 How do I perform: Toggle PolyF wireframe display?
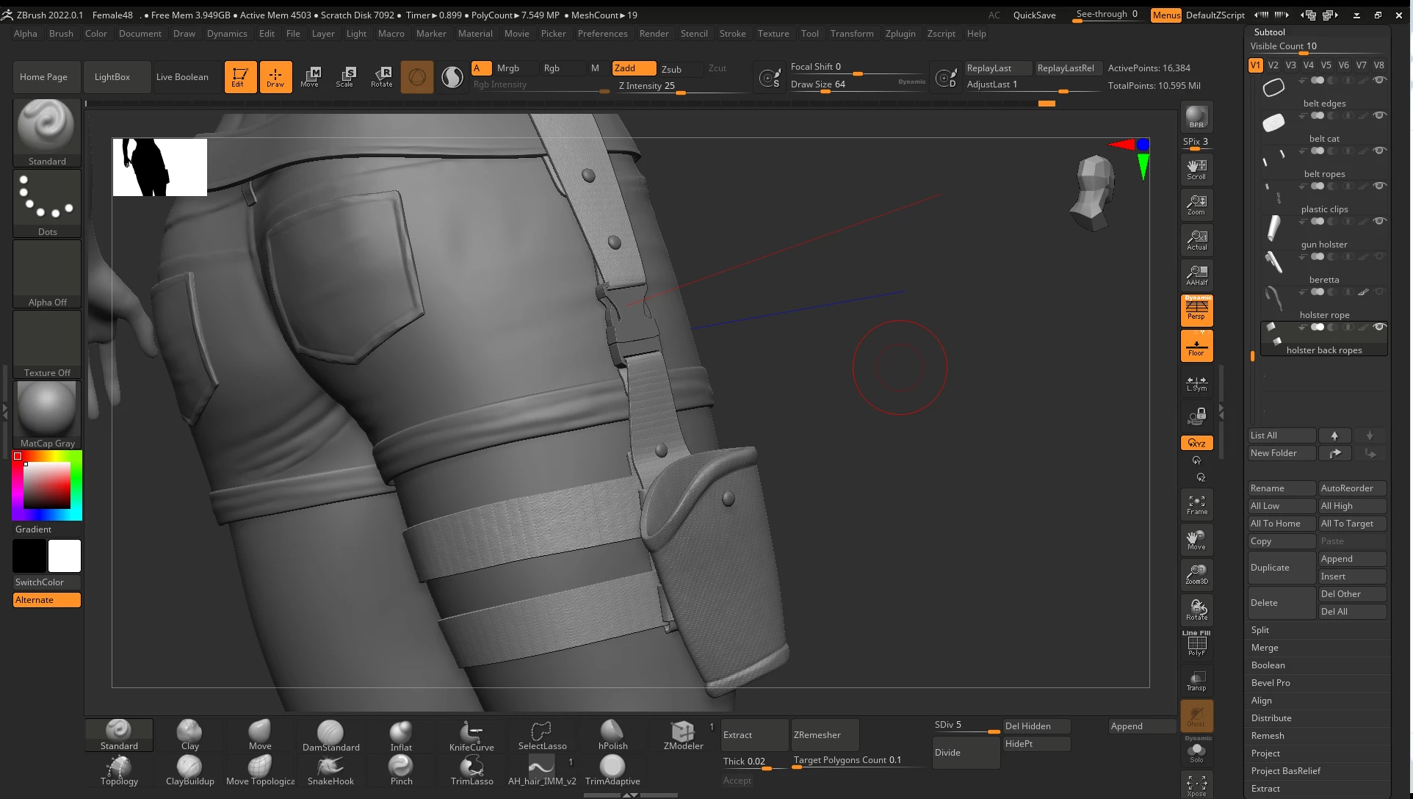click(x=1196, y=645)
